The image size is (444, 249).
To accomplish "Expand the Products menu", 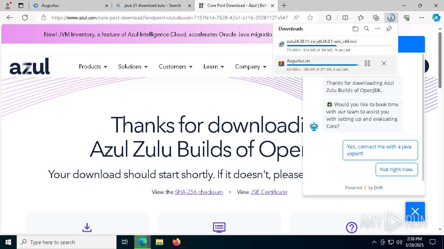I will point(93,66).
